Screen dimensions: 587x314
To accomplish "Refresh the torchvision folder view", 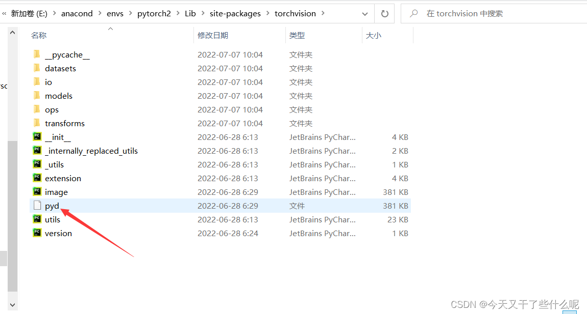I will 384,14.
